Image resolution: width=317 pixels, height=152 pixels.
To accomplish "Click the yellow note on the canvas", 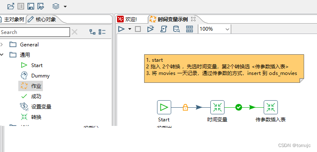I will tap(224, 68).
